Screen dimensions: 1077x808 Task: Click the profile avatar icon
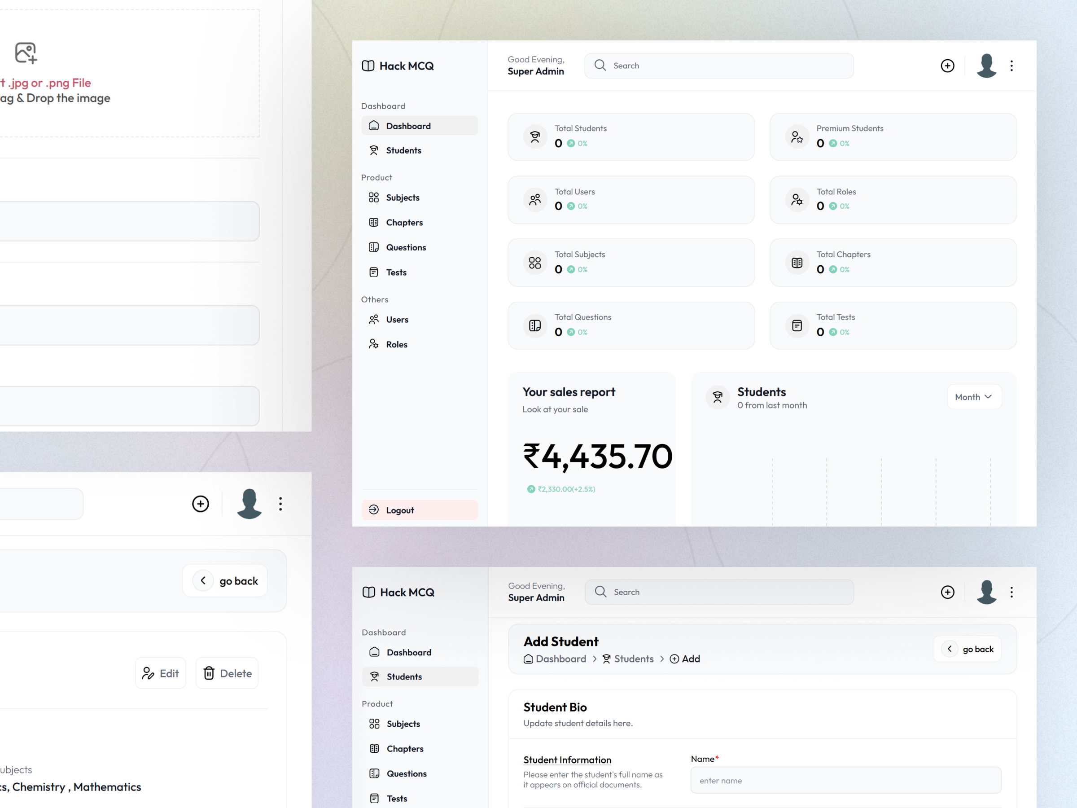[986, 65]
